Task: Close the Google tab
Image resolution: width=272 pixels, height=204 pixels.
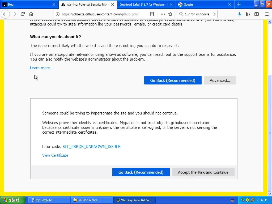Action: 230,5
